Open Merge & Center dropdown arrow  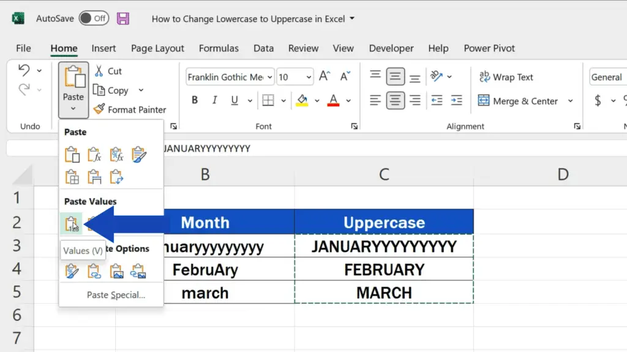[x=570, y=101]
